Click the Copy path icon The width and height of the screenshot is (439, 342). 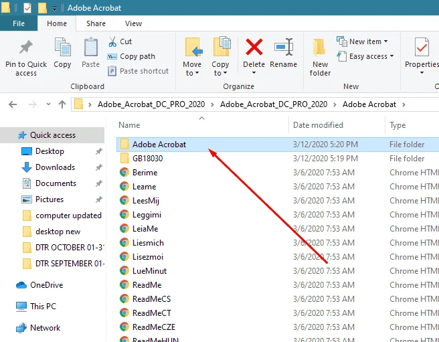tap(112, 57)
